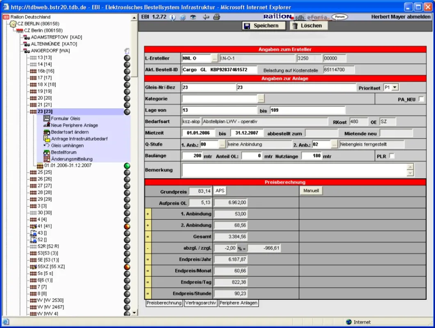Screen dimensions: 435x328
Task: Click the Manuell button in Preisberechnung
Action: 311,191
